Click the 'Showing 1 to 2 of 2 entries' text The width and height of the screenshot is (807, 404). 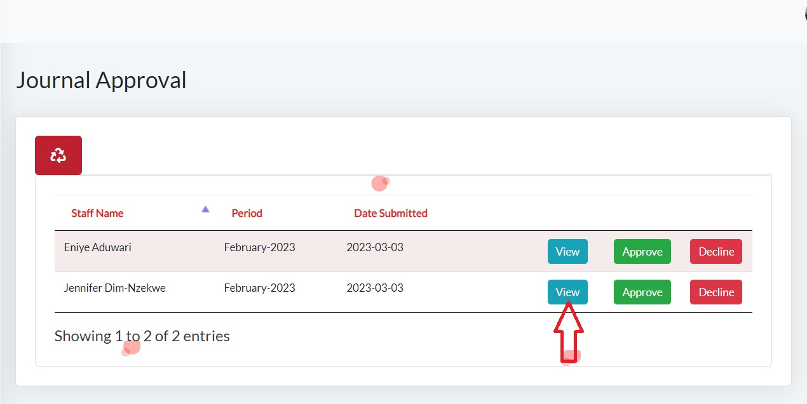pos(142,336)
